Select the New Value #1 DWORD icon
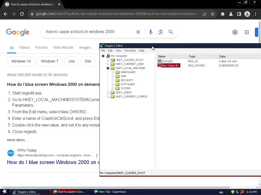Viewport: 261px width, 195px height. pyautogui.click(x=159, y=65)
